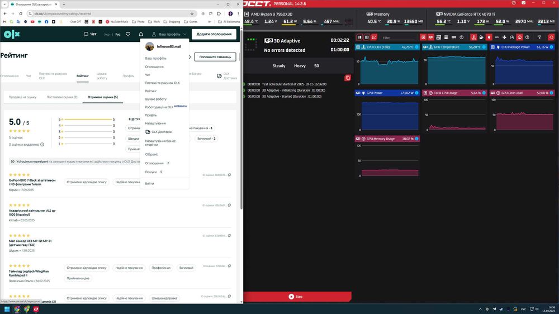The image size is (559, 314).
Task: Toggle power sensor type filter in OCCT
Action: [x=489, y=37]
